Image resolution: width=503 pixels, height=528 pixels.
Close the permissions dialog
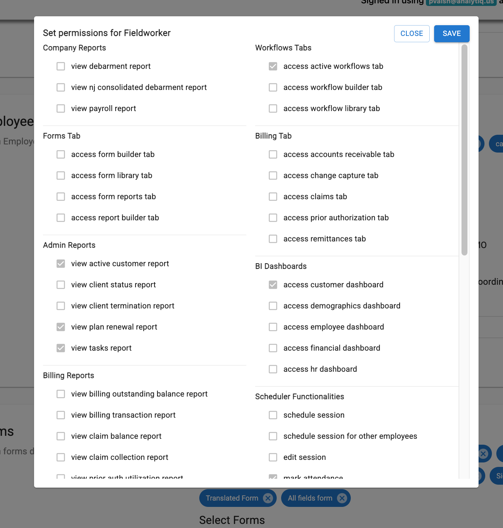click(x=412, y=34)
